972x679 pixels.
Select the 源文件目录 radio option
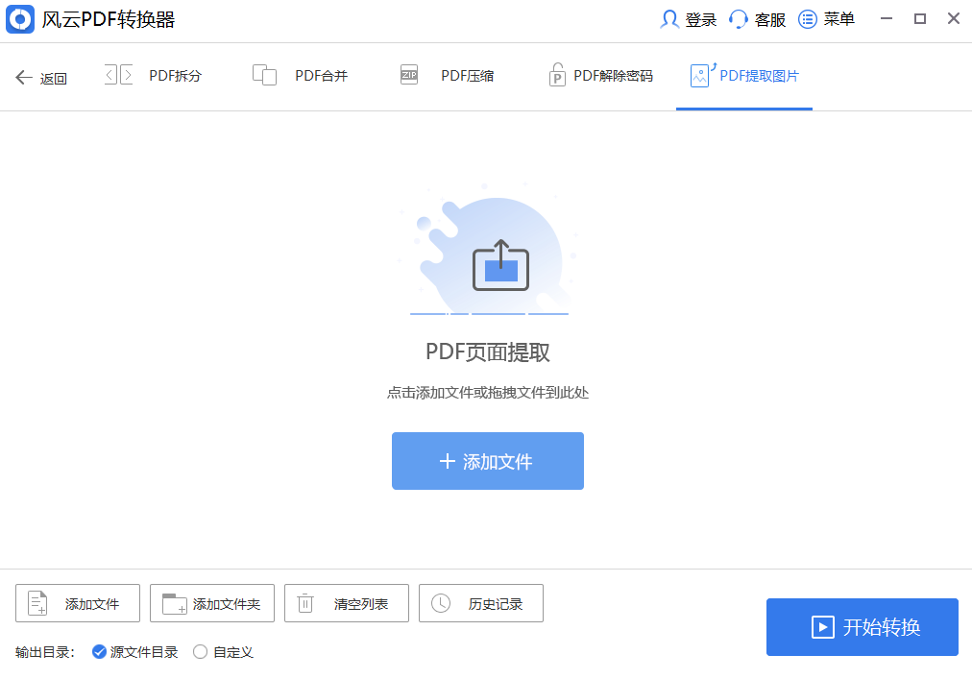tap(135, 652)
